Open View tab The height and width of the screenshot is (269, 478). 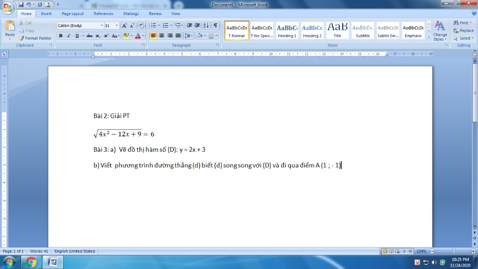176,14
